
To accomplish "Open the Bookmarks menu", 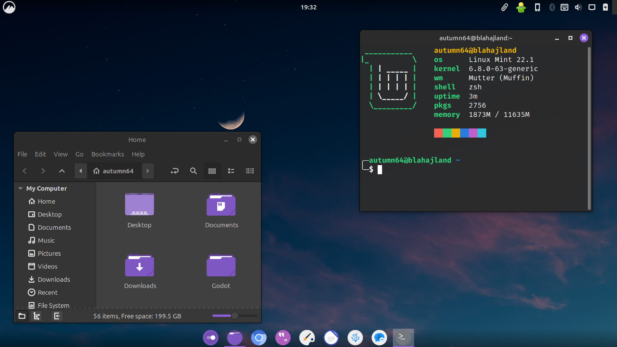I will pos(107,154).
